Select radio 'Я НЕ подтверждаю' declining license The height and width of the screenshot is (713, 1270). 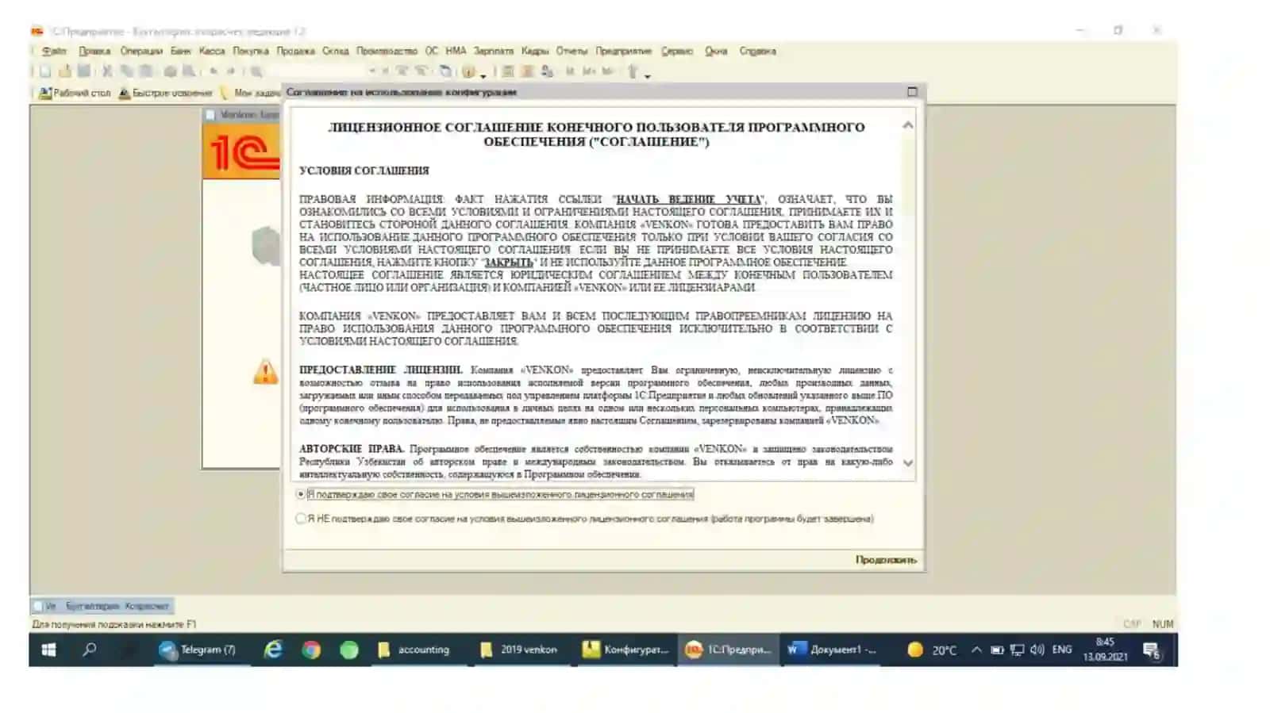[301, 519]
